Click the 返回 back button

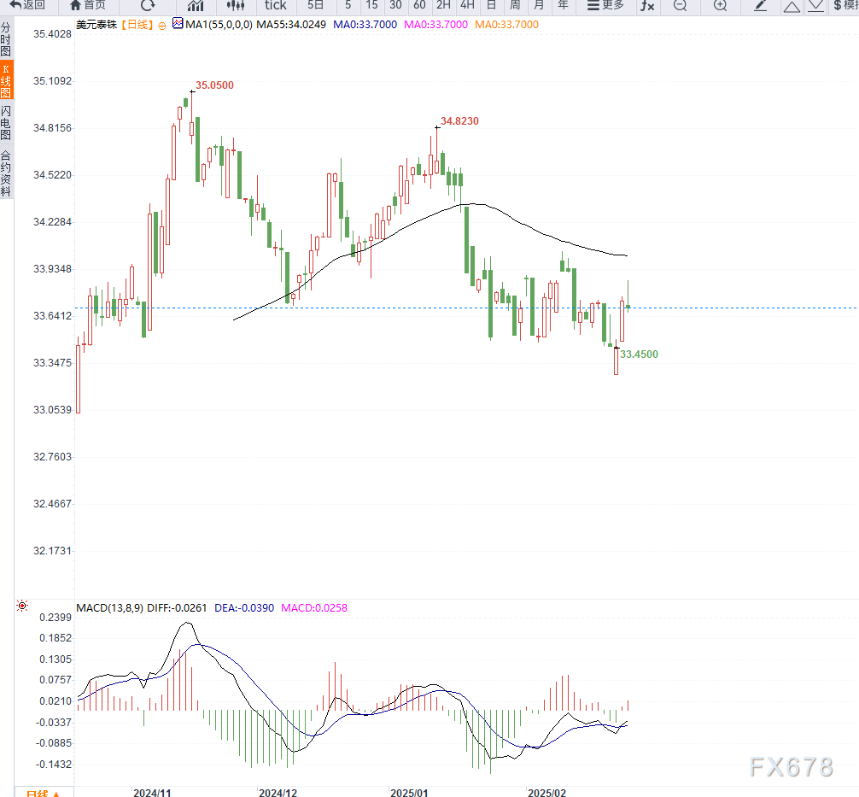pos(26,6)
